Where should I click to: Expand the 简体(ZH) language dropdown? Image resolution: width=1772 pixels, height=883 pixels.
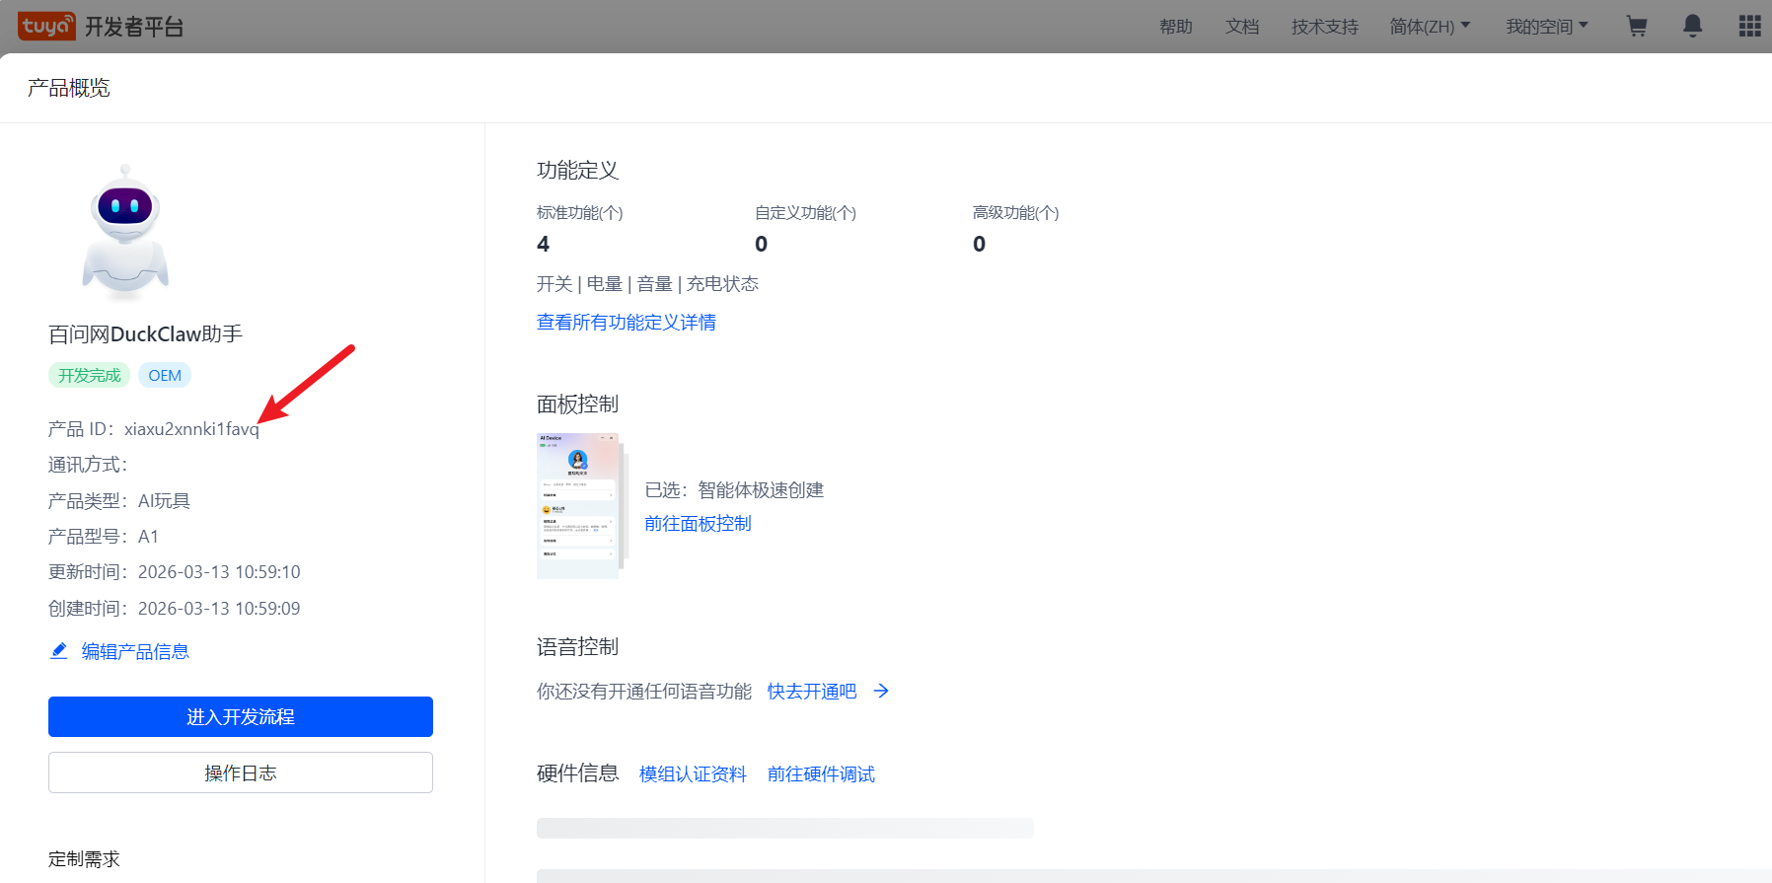coord(1430,27)
